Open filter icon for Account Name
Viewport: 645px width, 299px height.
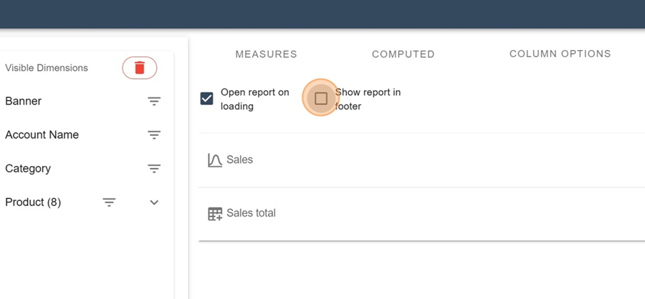[154, 135]
